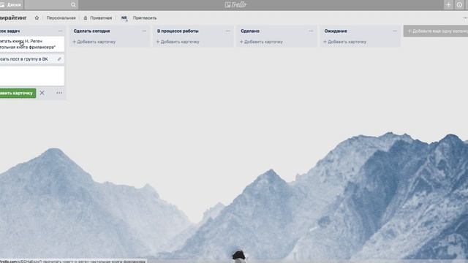Click the В процессе работы list title

(x=178, y=31)
